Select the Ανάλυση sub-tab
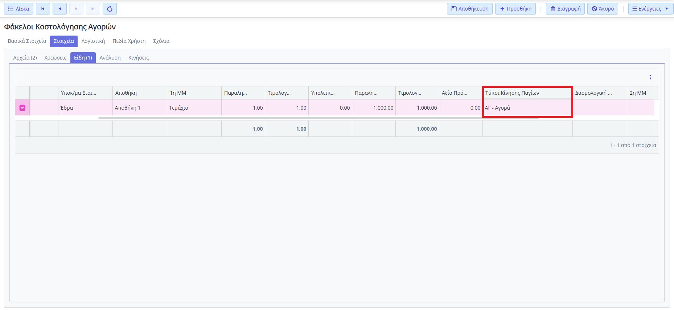Viewport: 674px width, 310px height. coord(110,58)
